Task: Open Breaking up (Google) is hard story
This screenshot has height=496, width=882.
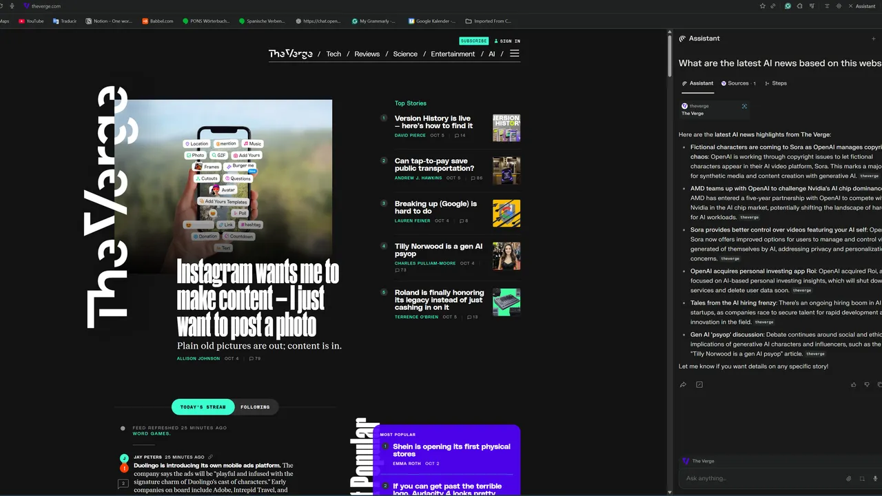Action: click(x=435, y=207)
